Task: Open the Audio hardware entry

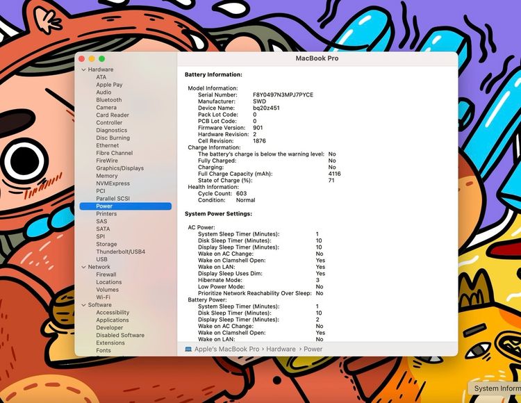Action: tap(104, 92)
